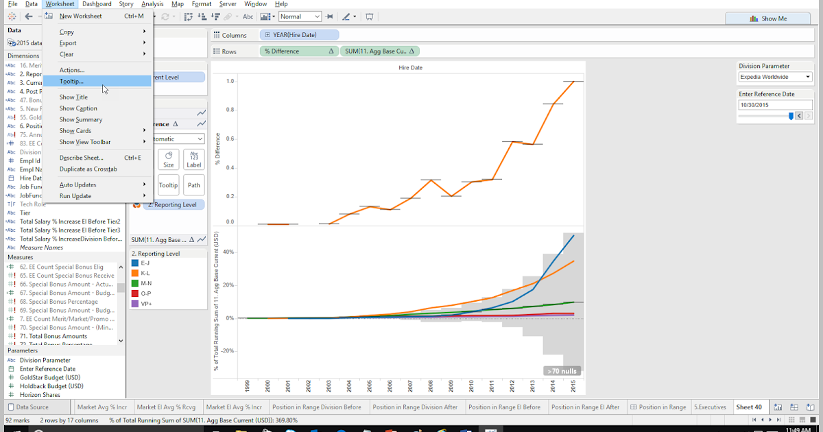Click the sort icon on % Difference pill
Image resolution: width=823 pixels, height=432 pixels.
[x=331, y=51]
